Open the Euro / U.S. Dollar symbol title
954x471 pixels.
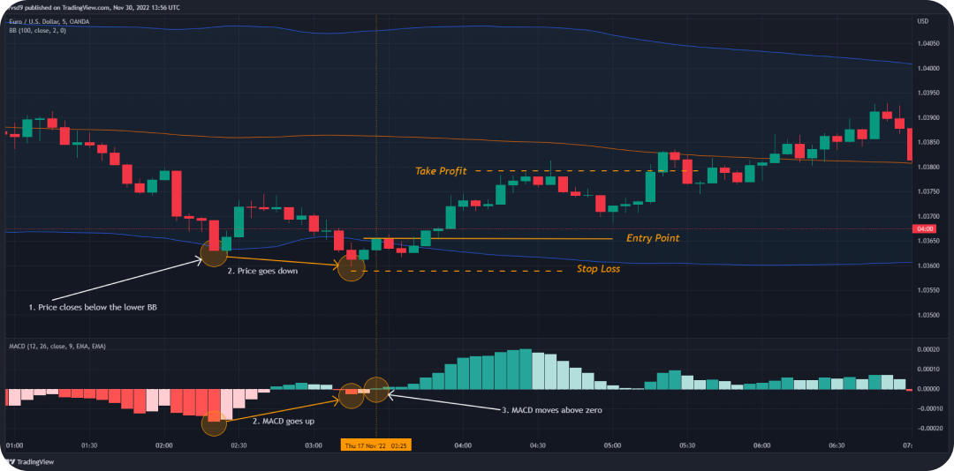point(47,21)
